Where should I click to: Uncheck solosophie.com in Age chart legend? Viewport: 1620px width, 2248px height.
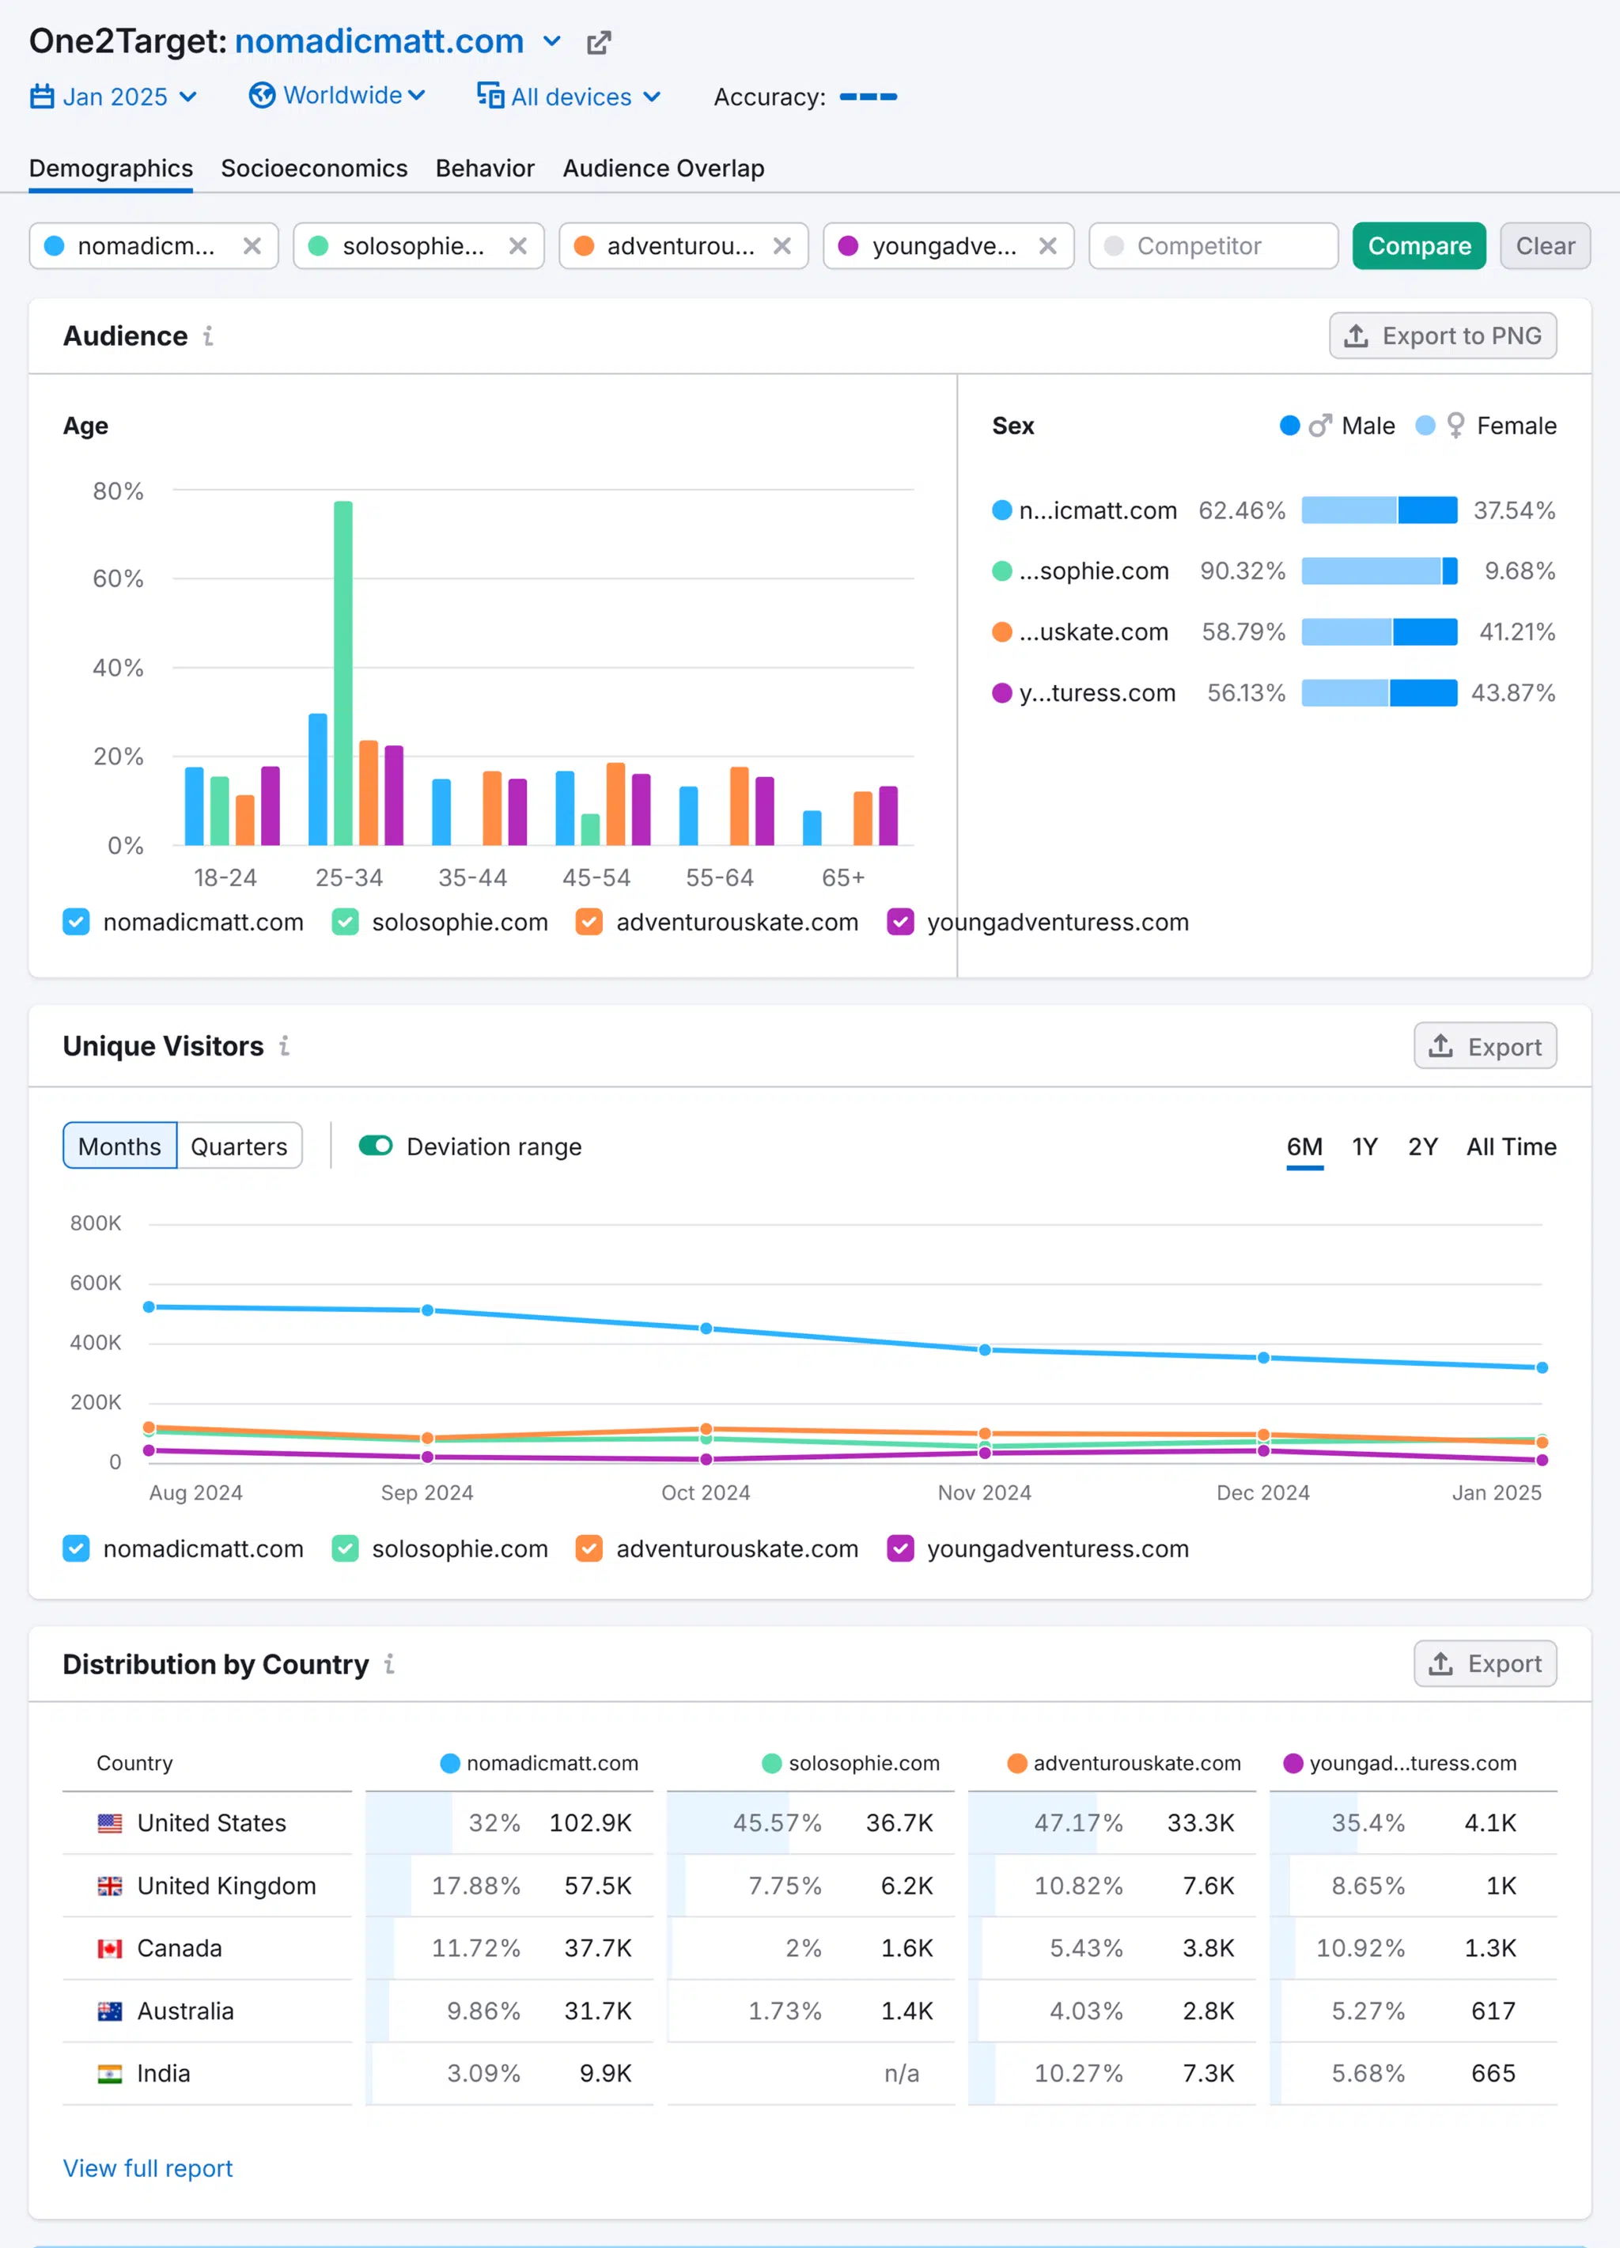[345, 922]
